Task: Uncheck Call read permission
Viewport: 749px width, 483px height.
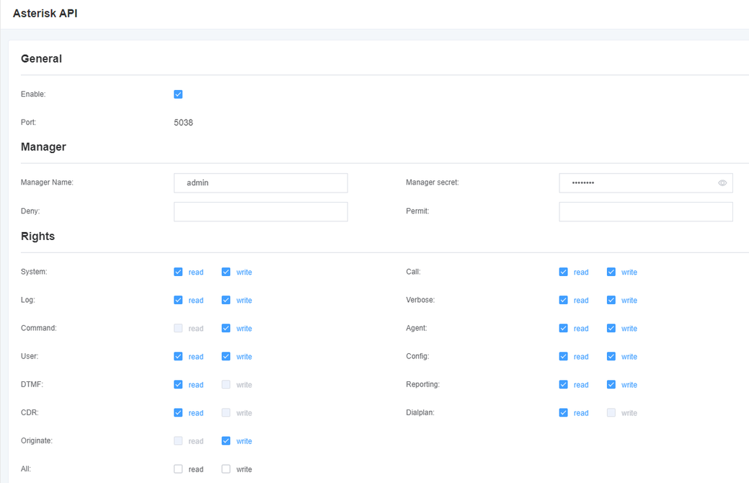Action: coord(564,272)
